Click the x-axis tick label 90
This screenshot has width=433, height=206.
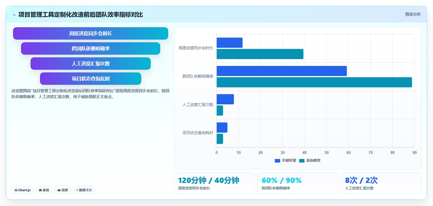[414, 153]
